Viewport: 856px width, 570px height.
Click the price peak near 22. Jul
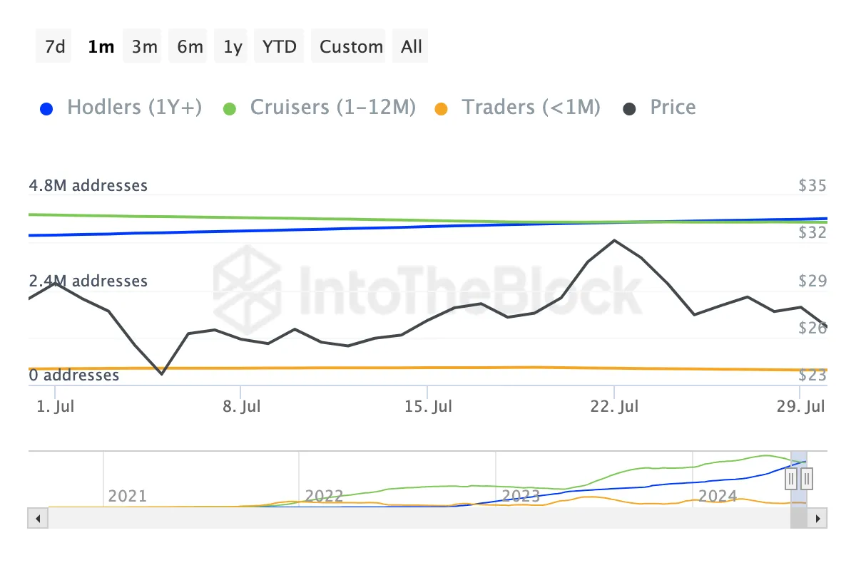pyautogui.click(x=614, y=241)
